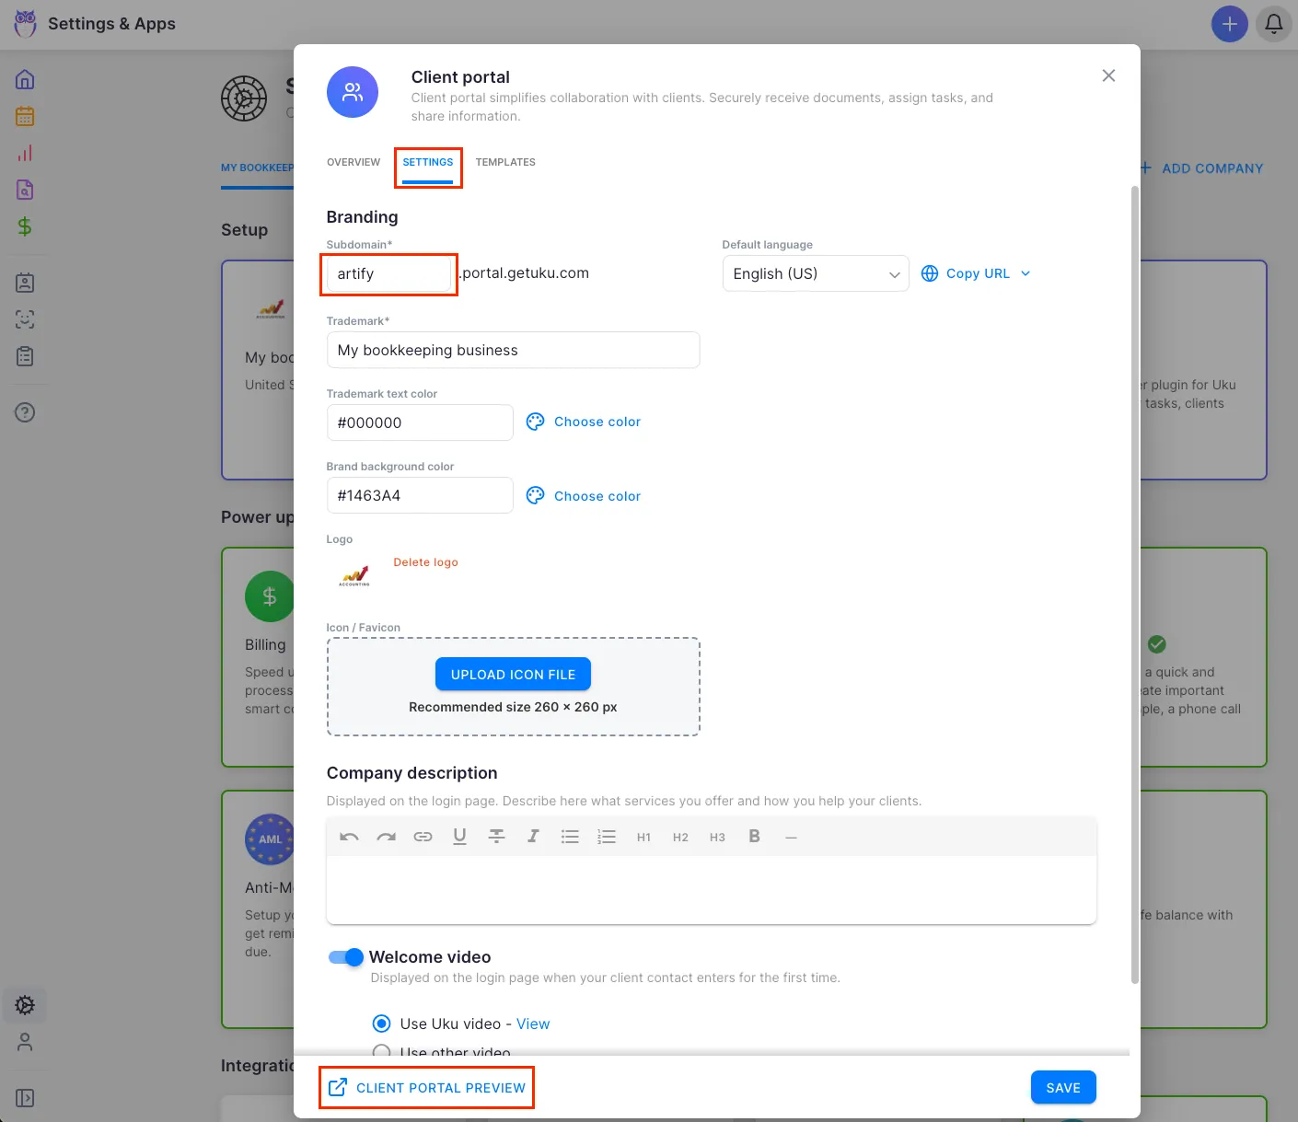Apply underline formatting in description editor
The image size is (1298, 1122).
point(459,837)
